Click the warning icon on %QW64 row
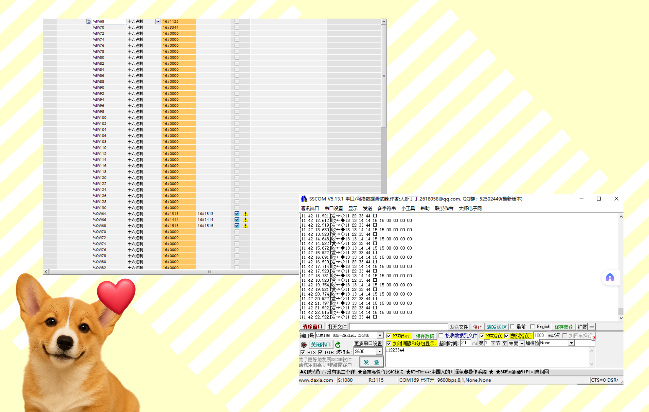The height and width of the screenshot is (412, 649). coord(245,214)
